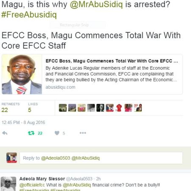Click the @officialefcc mention in the reply

pos(32,185)
